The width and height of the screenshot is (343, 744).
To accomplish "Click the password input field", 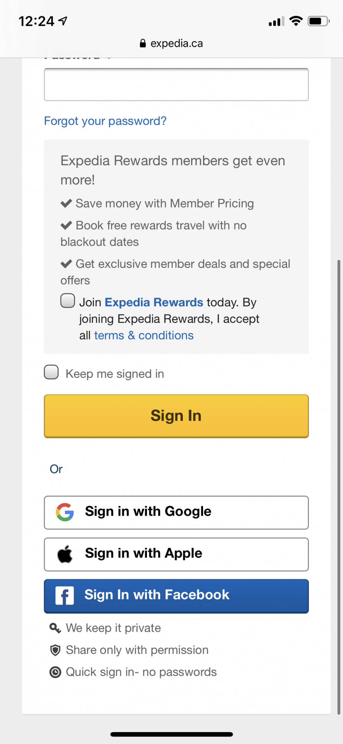I will (176, 84).
